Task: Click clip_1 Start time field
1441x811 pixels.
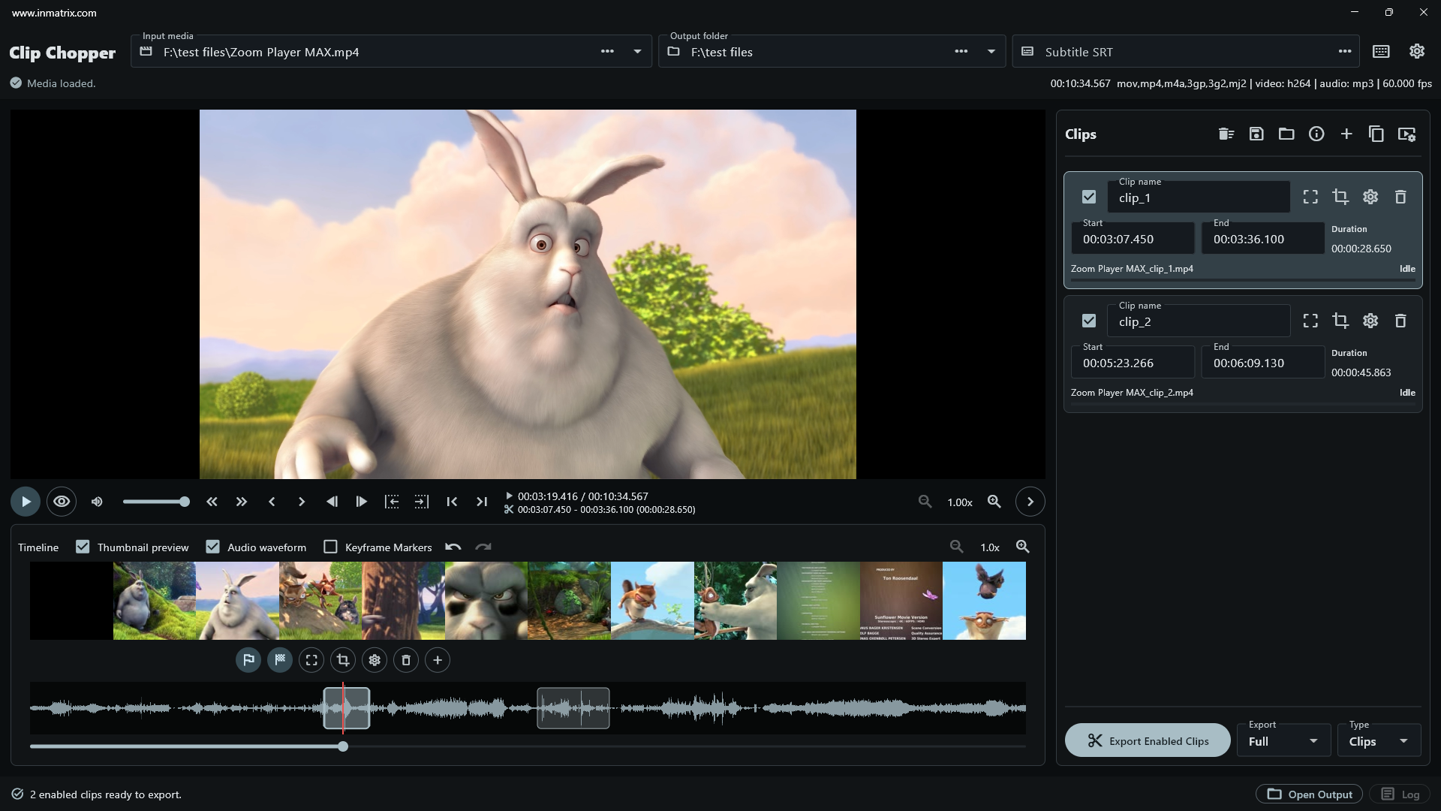Action: click(1133, 239)
